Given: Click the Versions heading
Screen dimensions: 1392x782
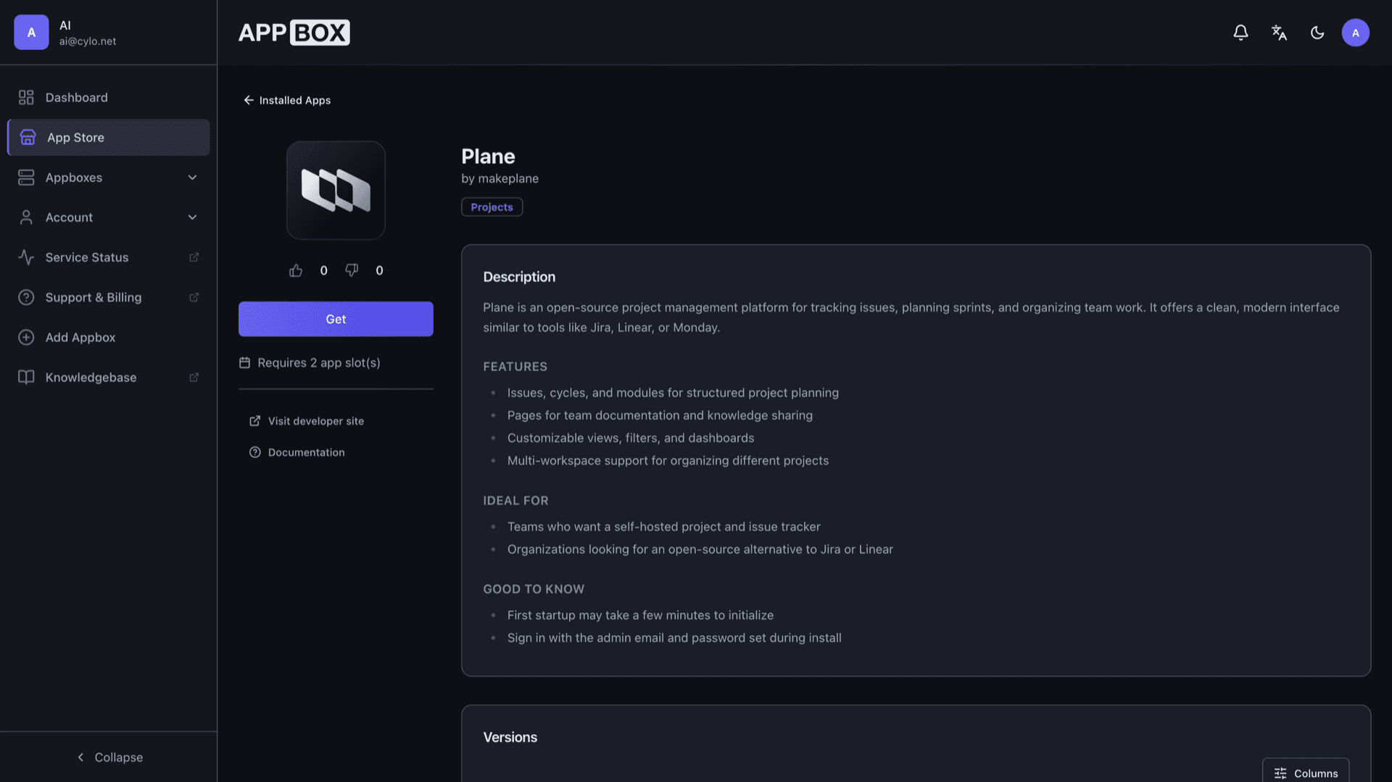Looking at the screenshot, I should pos(510,737).
